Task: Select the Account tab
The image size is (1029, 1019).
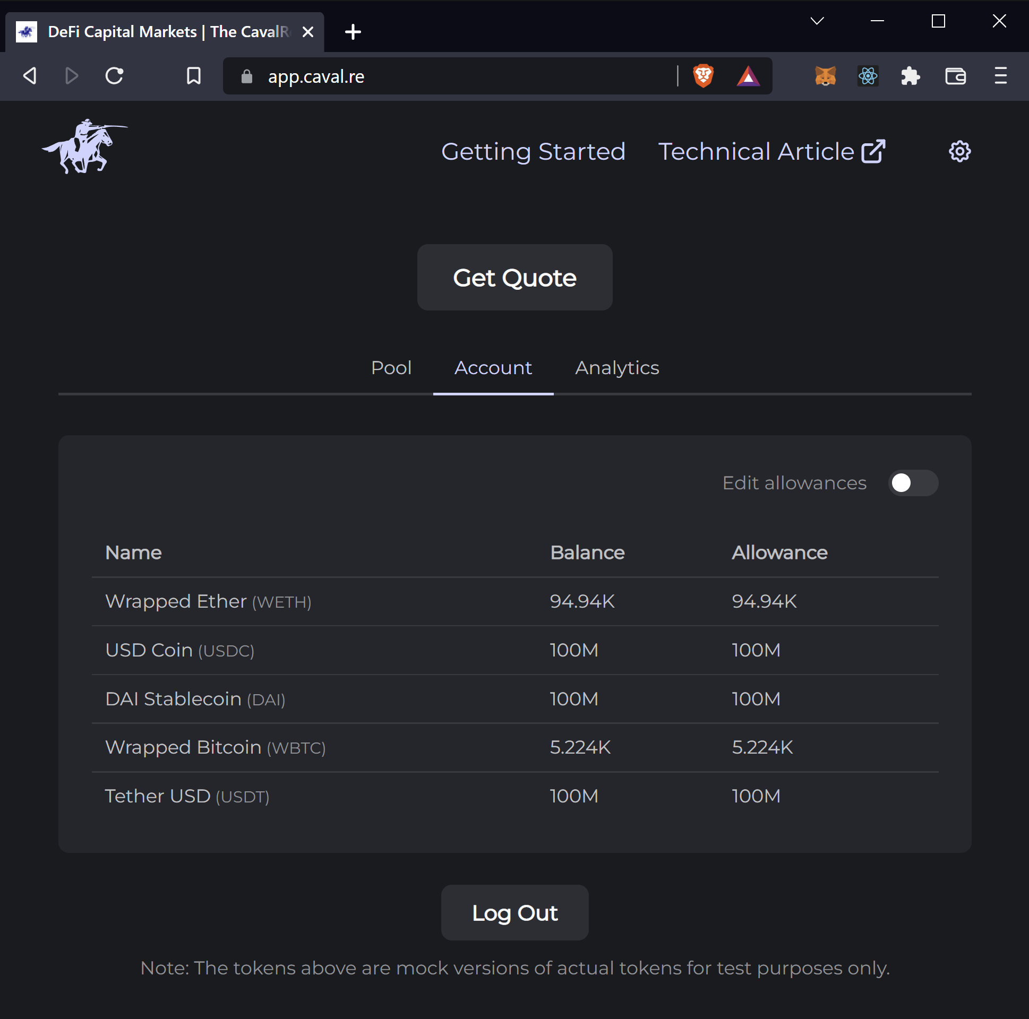Action: (x=493, y=368)
